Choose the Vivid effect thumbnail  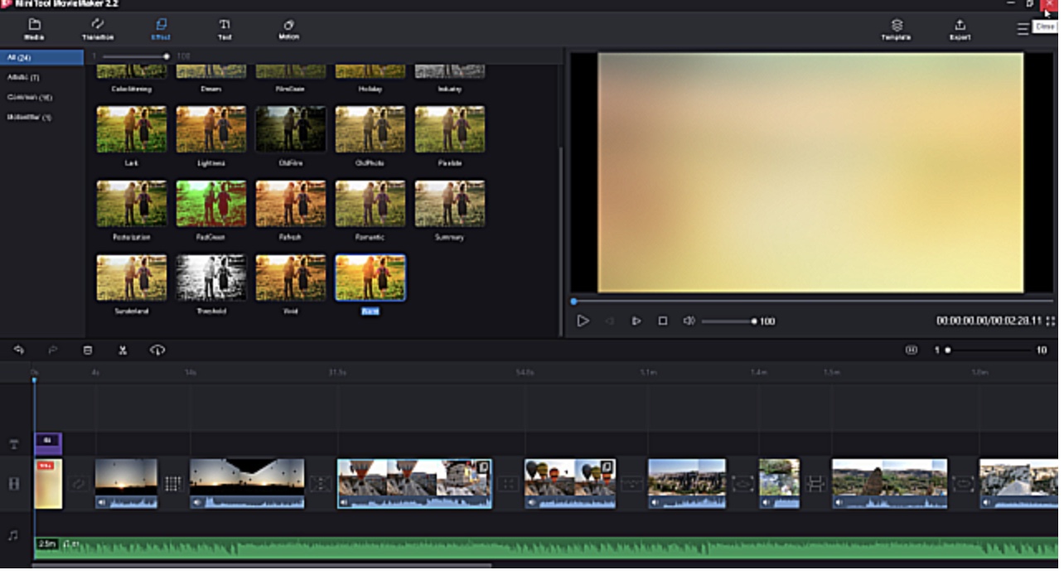coord(291,278)
